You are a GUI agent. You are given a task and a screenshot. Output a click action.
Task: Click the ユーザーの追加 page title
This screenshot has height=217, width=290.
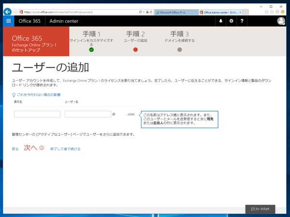[x=50, y=67]
